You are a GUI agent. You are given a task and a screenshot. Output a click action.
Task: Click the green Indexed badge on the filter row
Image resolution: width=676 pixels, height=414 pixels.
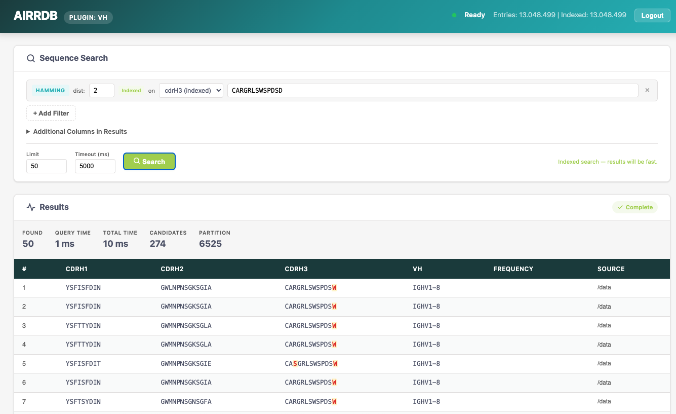(x=131, y=90)
